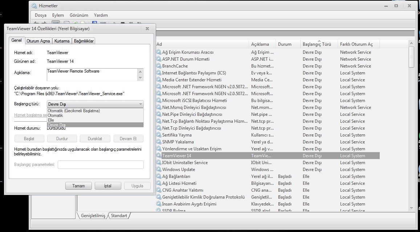Click the Başlangıç parametreleri input field
420x232 pixels.
(x=101, y=164)
